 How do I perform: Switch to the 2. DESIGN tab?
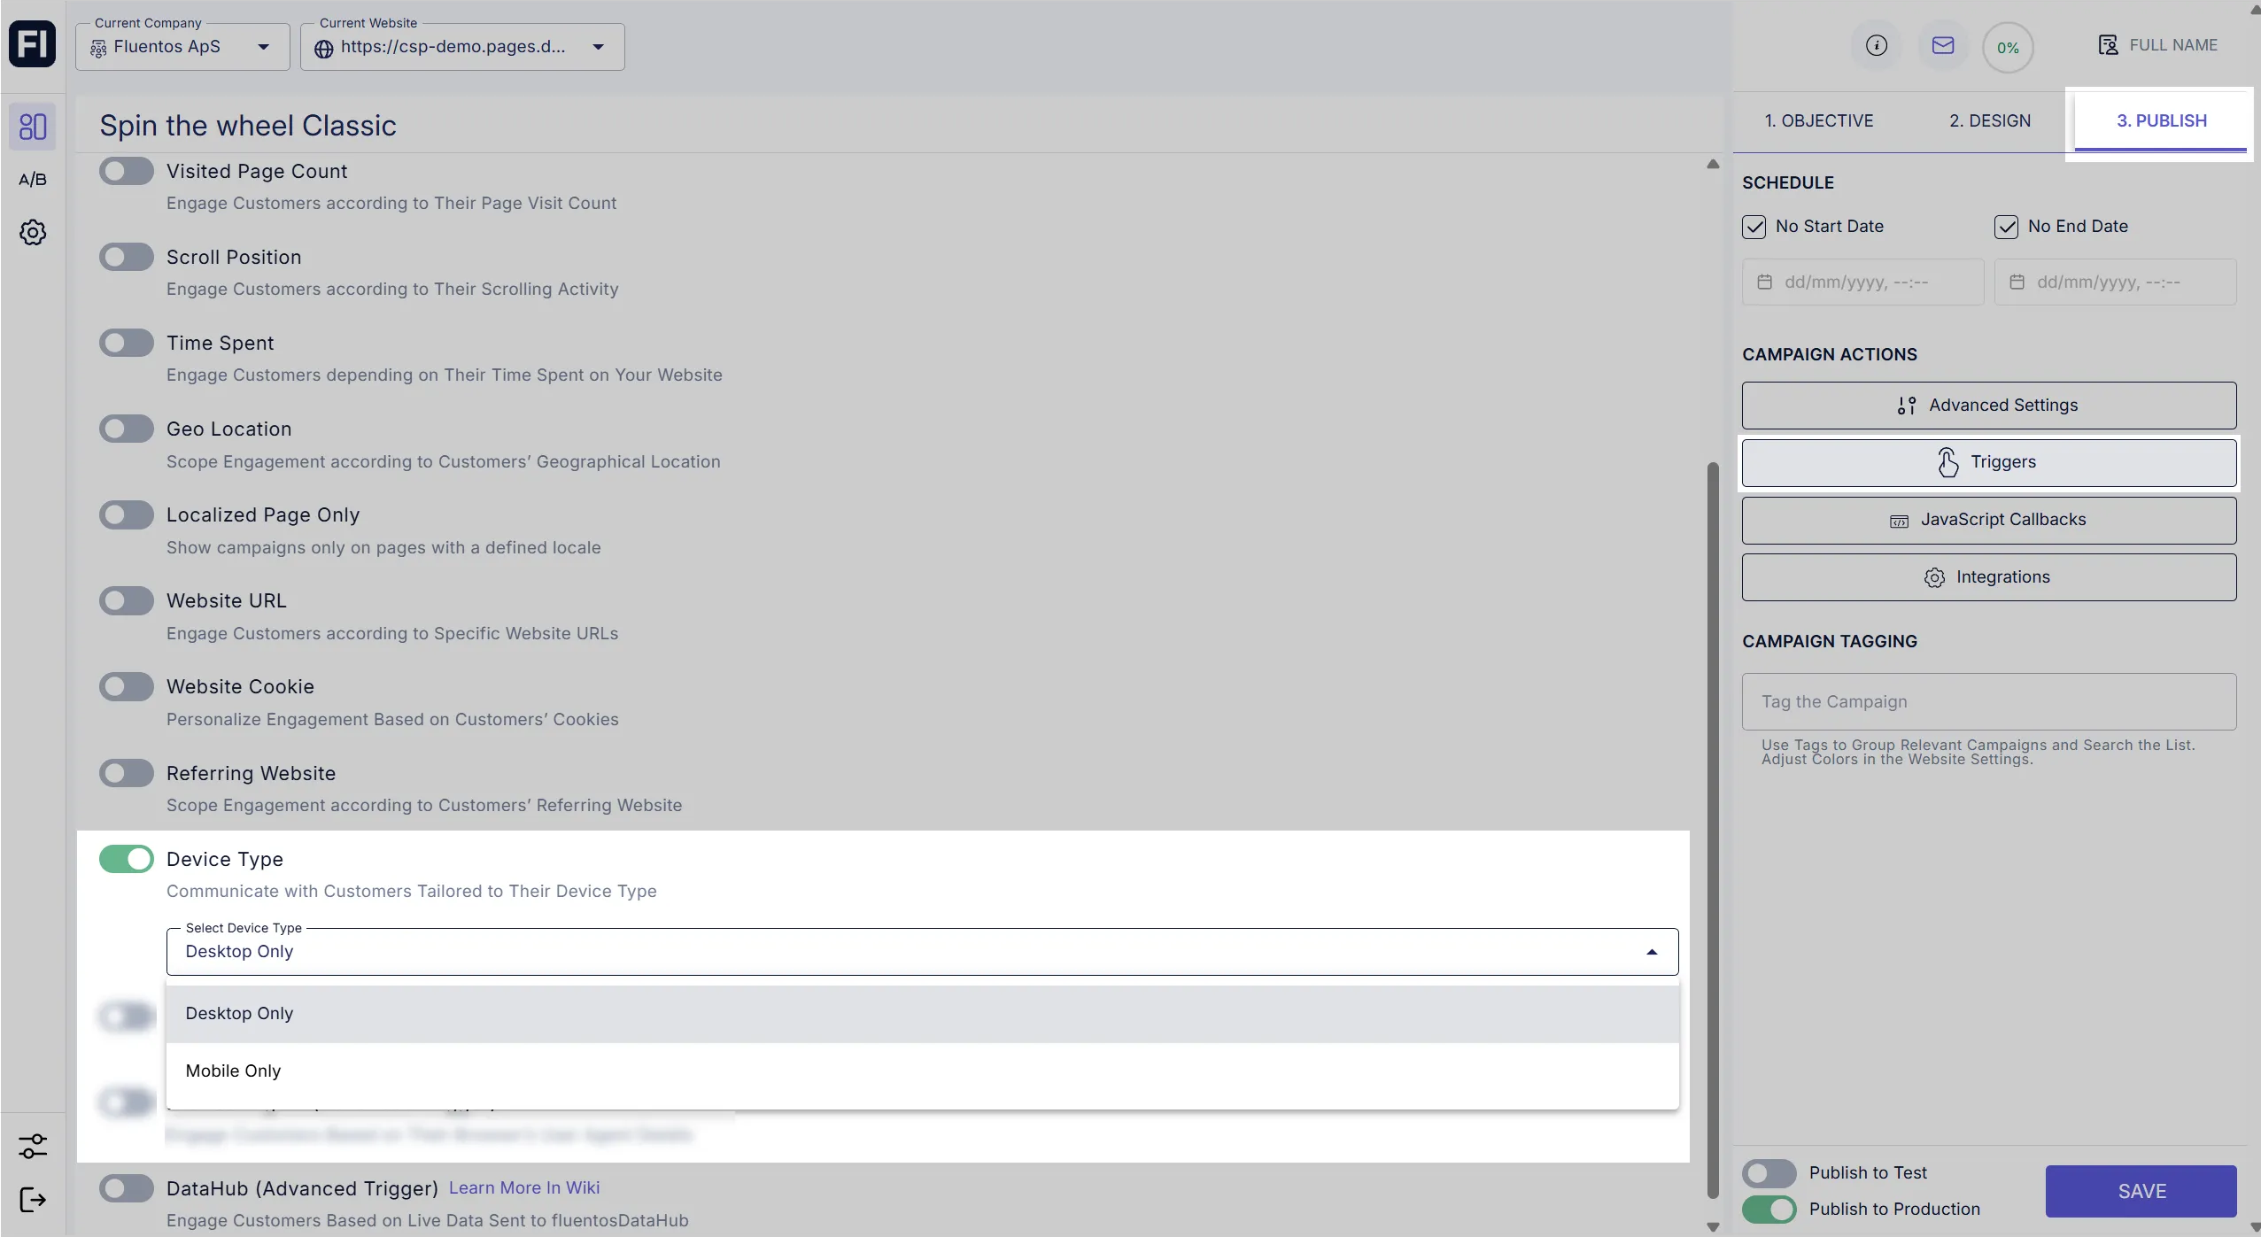point(1989,121)
